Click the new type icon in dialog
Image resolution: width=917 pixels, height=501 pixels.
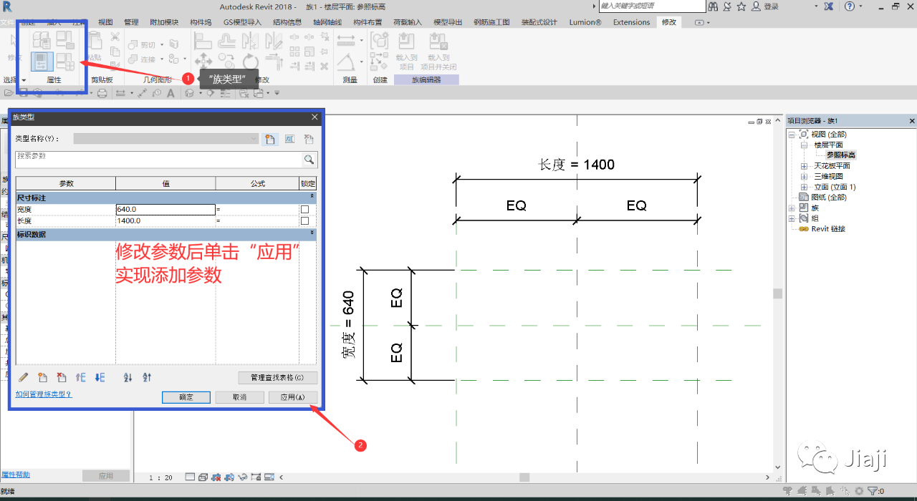coord(270,140)
